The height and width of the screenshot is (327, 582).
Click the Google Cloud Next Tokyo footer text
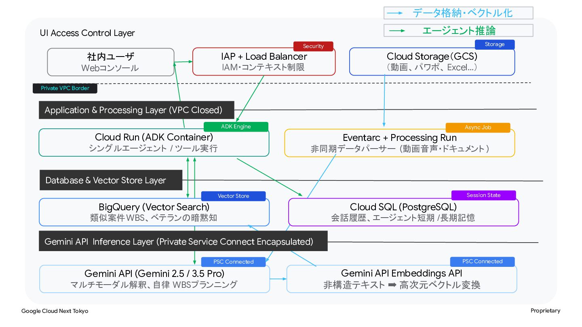[55, 311]
